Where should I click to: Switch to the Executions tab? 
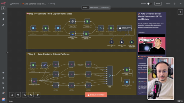click(94, 7)
